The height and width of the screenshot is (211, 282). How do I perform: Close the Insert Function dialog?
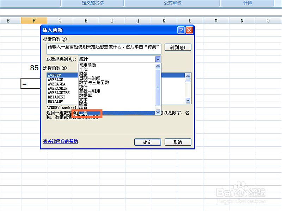[189, 30]
